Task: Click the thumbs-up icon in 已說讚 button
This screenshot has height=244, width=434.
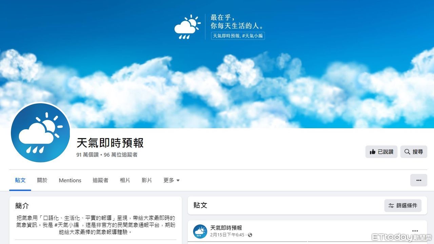Action: [x=373, y=152]
